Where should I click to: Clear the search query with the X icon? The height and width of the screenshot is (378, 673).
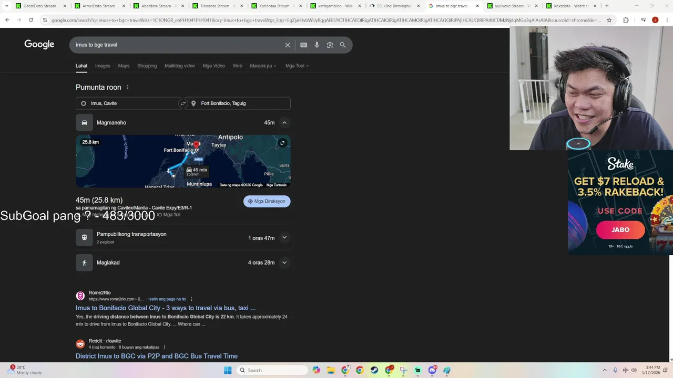288,45
